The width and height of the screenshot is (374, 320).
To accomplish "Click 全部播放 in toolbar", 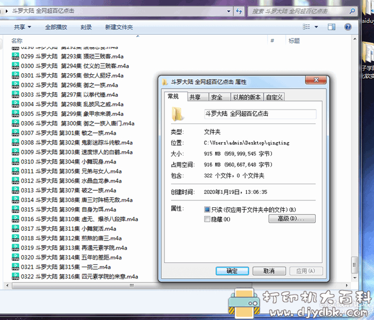I will [x=56, y=27].
